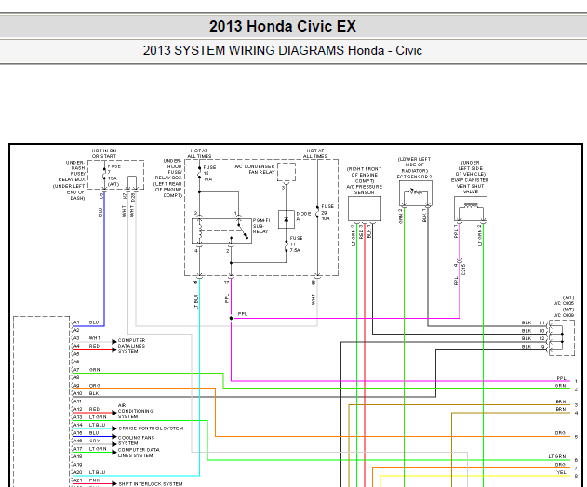587x487 pixels.
Task: Click the A/C pressure sensor component box
Action: tap(365, 209)
